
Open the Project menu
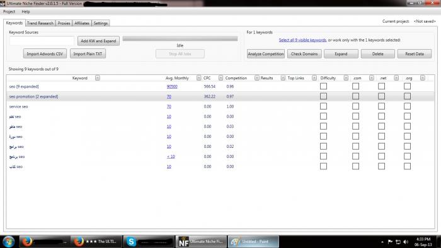point(9,11)
